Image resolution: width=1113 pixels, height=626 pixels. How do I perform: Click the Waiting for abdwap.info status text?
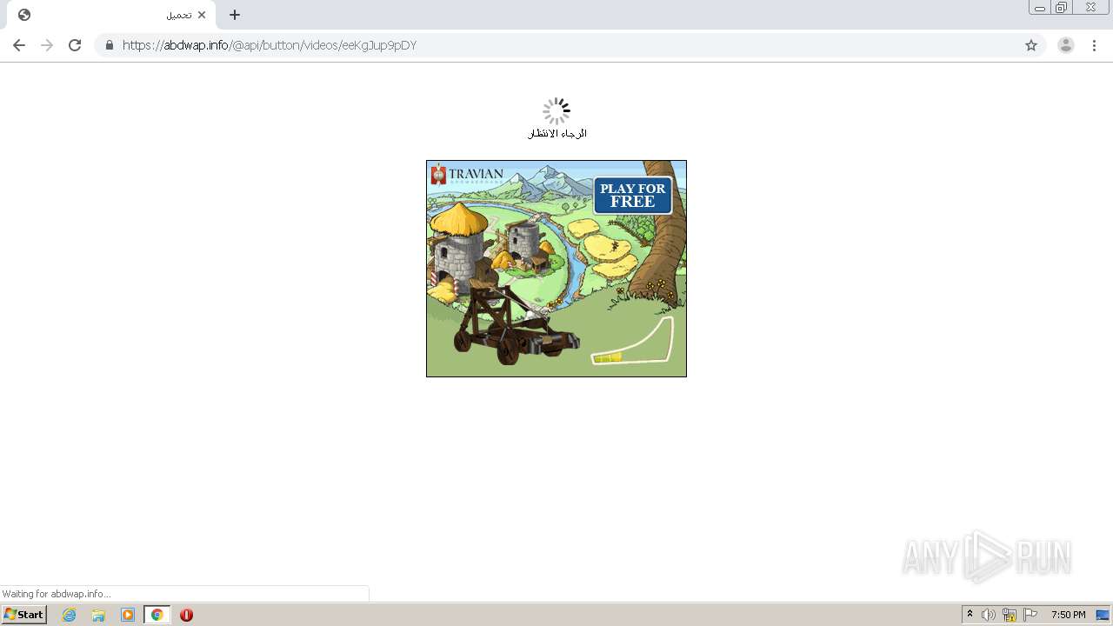(x=57, y=594)
